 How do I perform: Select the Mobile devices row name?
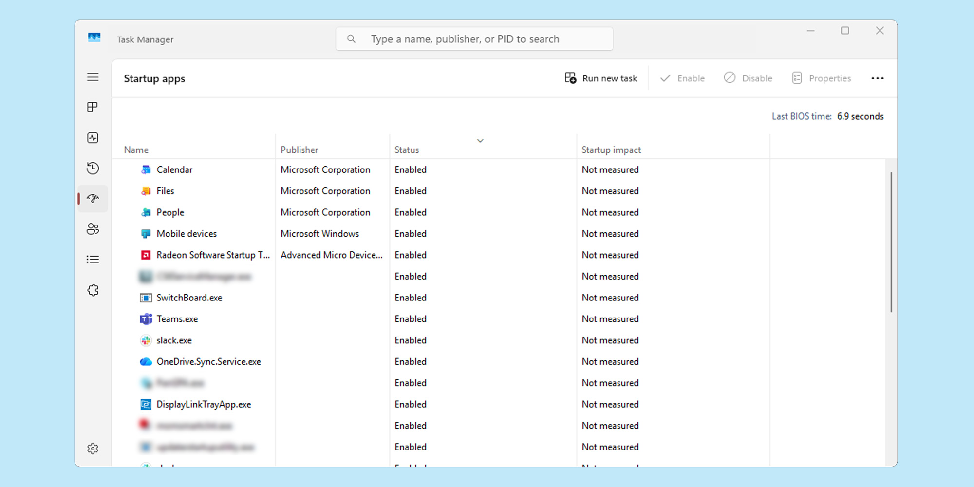pyautogui.click(x=187, y=234)
